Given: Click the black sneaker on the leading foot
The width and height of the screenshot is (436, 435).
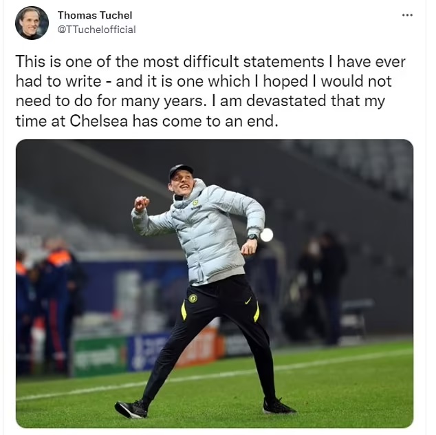Looking at the screenshot, I should point(131,409).
